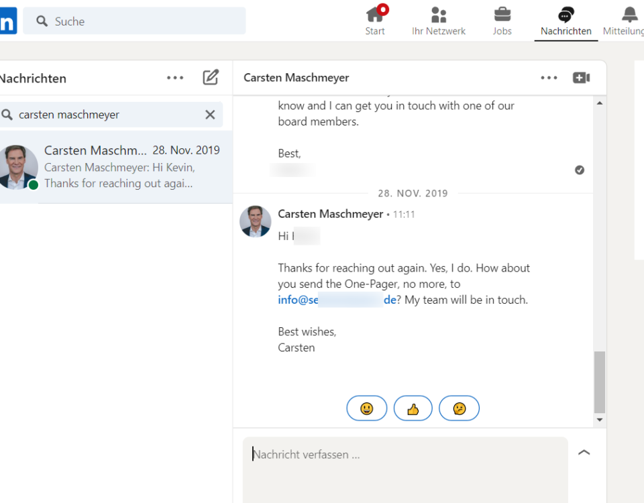644x503 pixels.
Task: React with the curious face emoji
Action: (x=459, y=408)
